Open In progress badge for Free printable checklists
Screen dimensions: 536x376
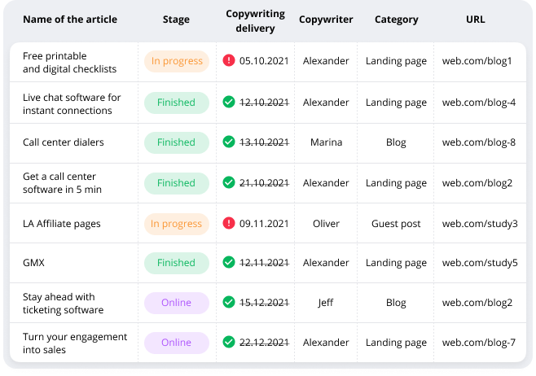pos(176,62)
